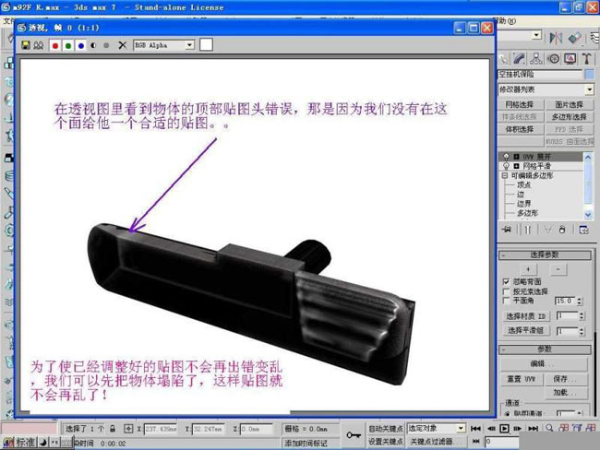Toggle monochrome gray dot button
600x450 pixels.
pyautogui.click(x=106, y=45)
